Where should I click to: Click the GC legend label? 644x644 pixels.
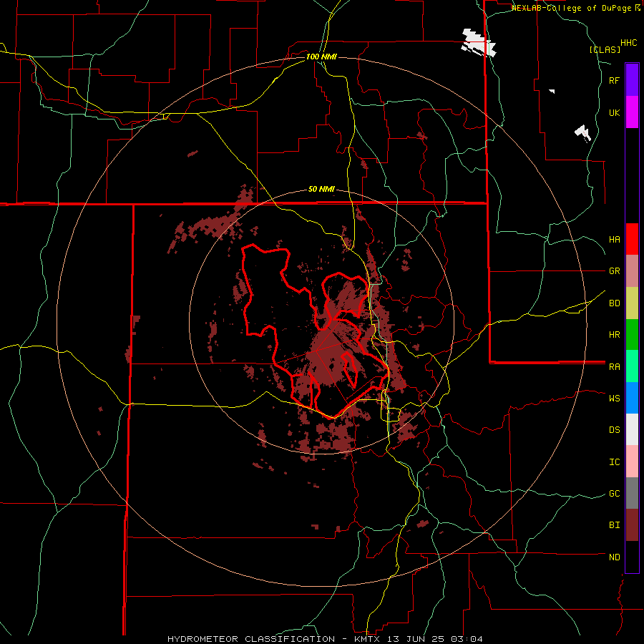(x=614, y=494)
